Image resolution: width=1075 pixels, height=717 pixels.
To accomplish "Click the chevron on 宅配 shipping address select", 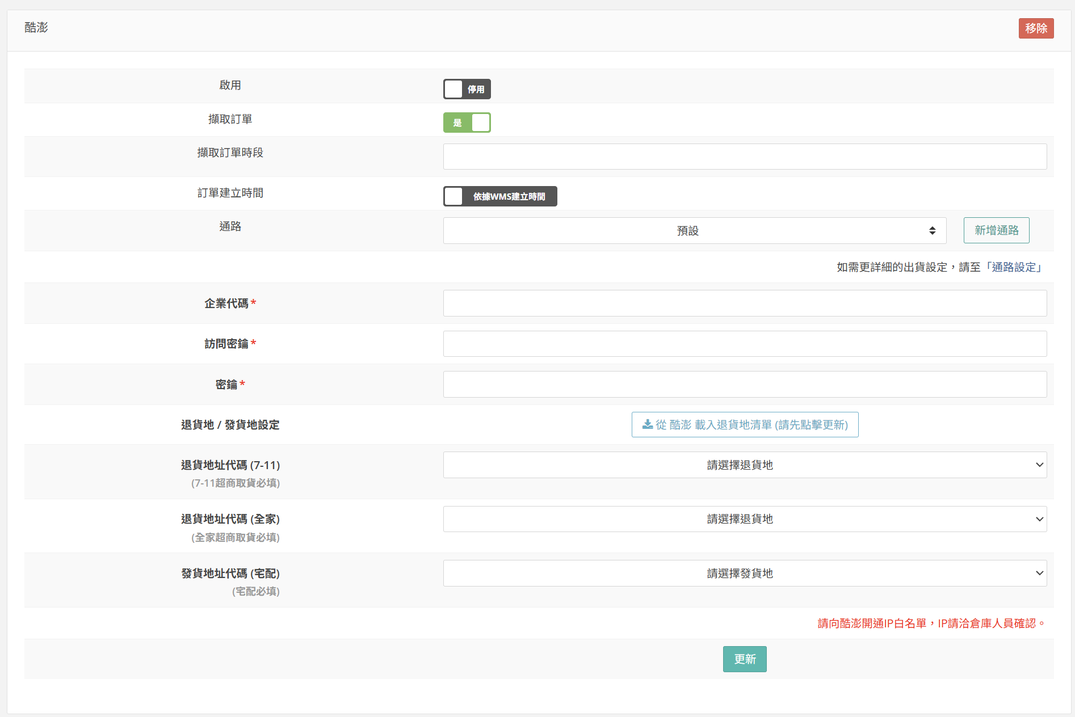I will pos(1039,573).
